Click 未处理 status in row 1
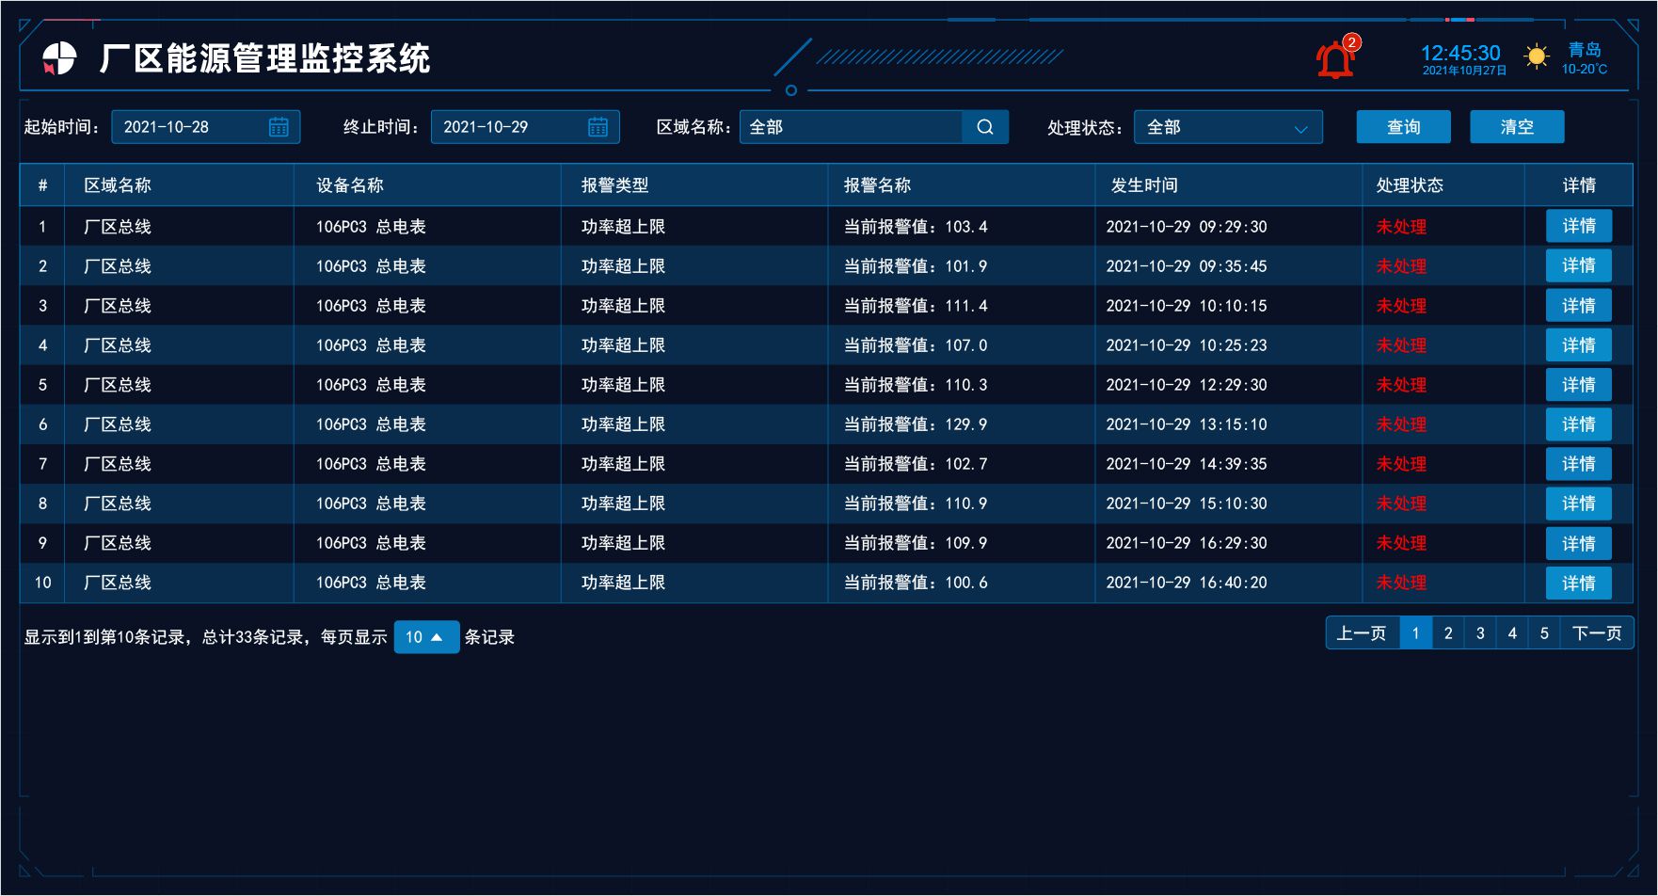The image size is (1658, 896). pyautogui.click(x=1401, y=227)
